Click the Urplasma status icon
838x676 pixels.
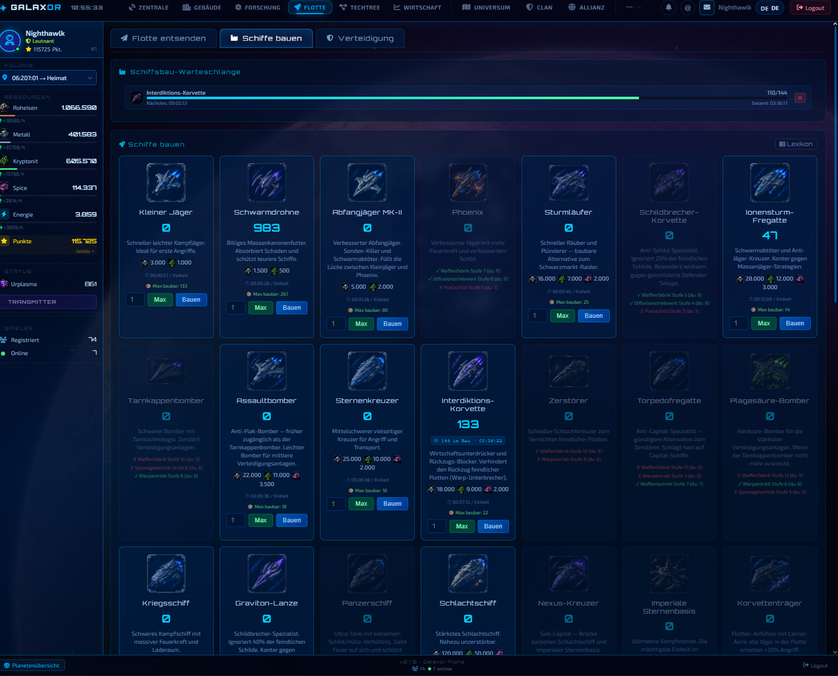[x=4, y=284]
